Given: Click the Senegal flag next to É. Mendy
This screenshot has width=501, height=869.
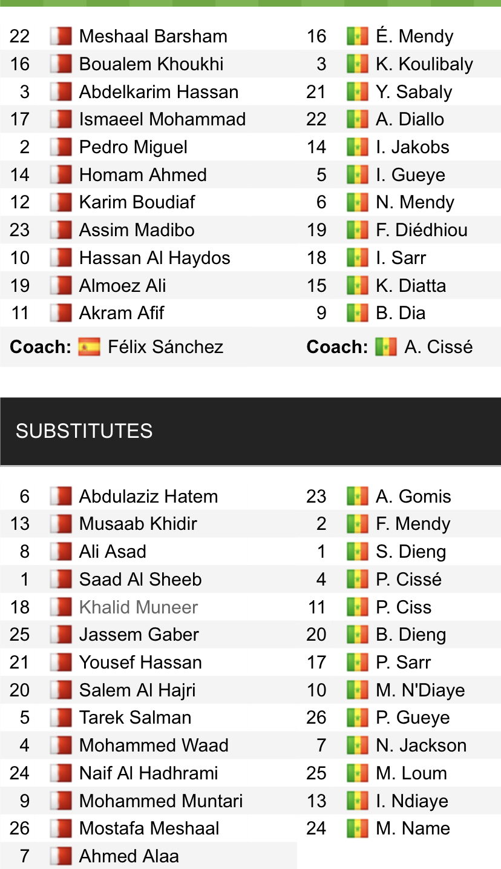Looking at the screenshot, I should point(358,36).
